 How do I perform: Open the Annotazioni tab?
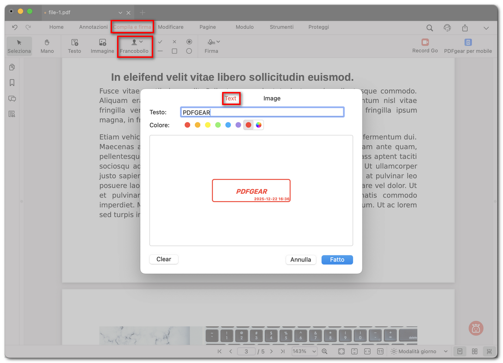pos(93,27)
